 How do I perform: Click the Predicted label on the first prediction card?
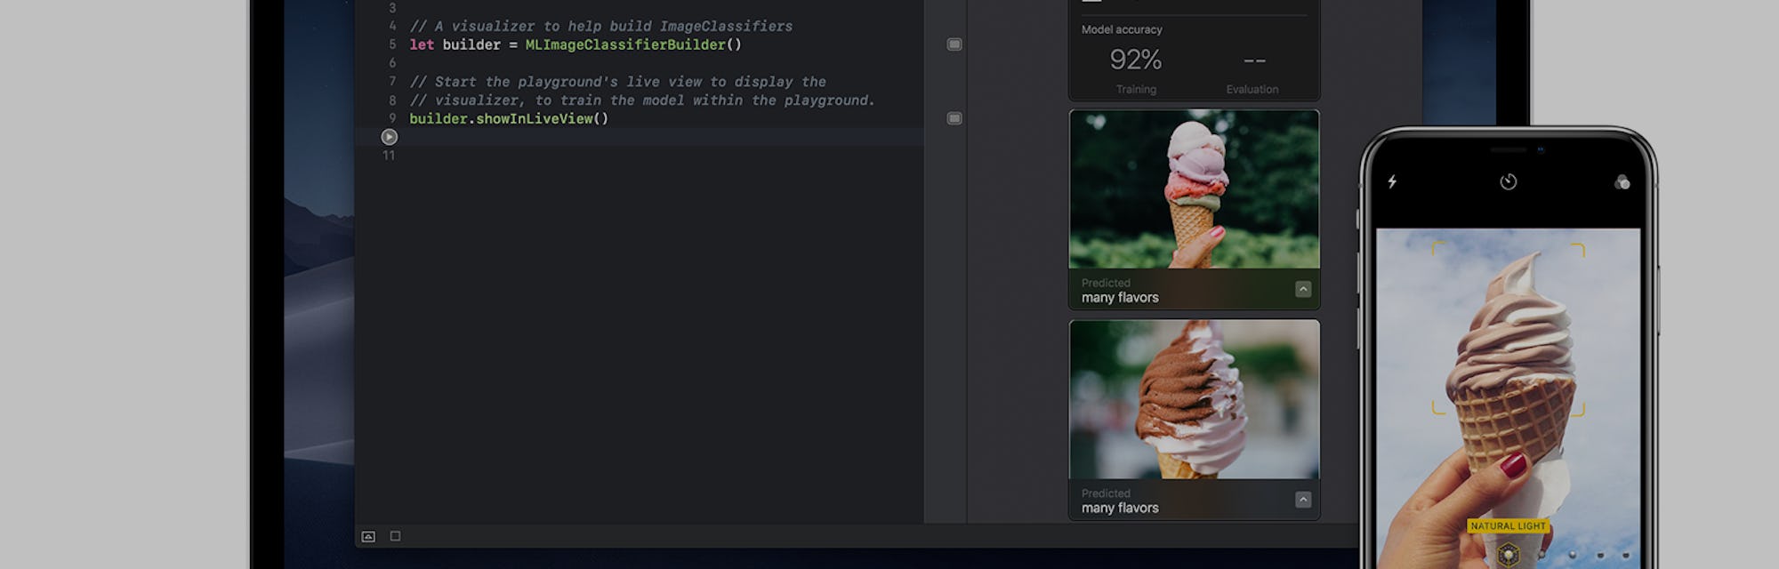click(1106, 283)
